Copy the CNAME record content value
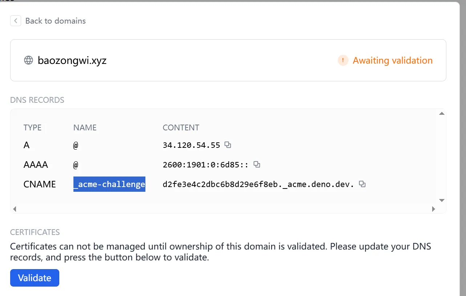Screen dimensions: 466x296 (x=362, y=184)
